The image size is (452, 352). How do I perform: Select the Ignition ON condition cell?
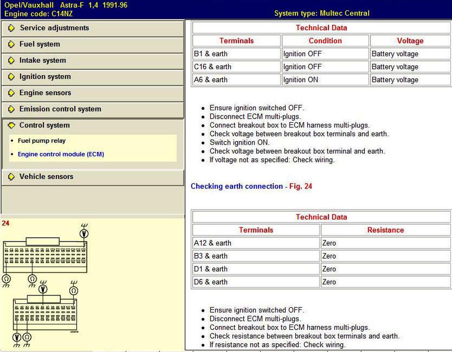pyautogui.click(x=325, y=80)
